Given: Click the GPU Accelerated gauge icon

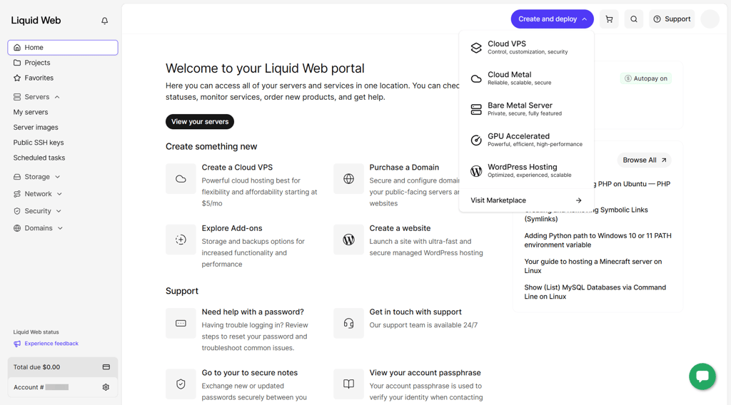Looking at the screenshot, I should 476,140.
